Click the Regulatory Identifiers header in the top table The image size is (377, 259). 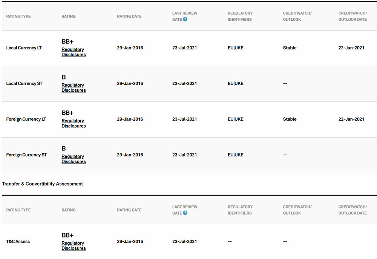[x=240, y=16]
